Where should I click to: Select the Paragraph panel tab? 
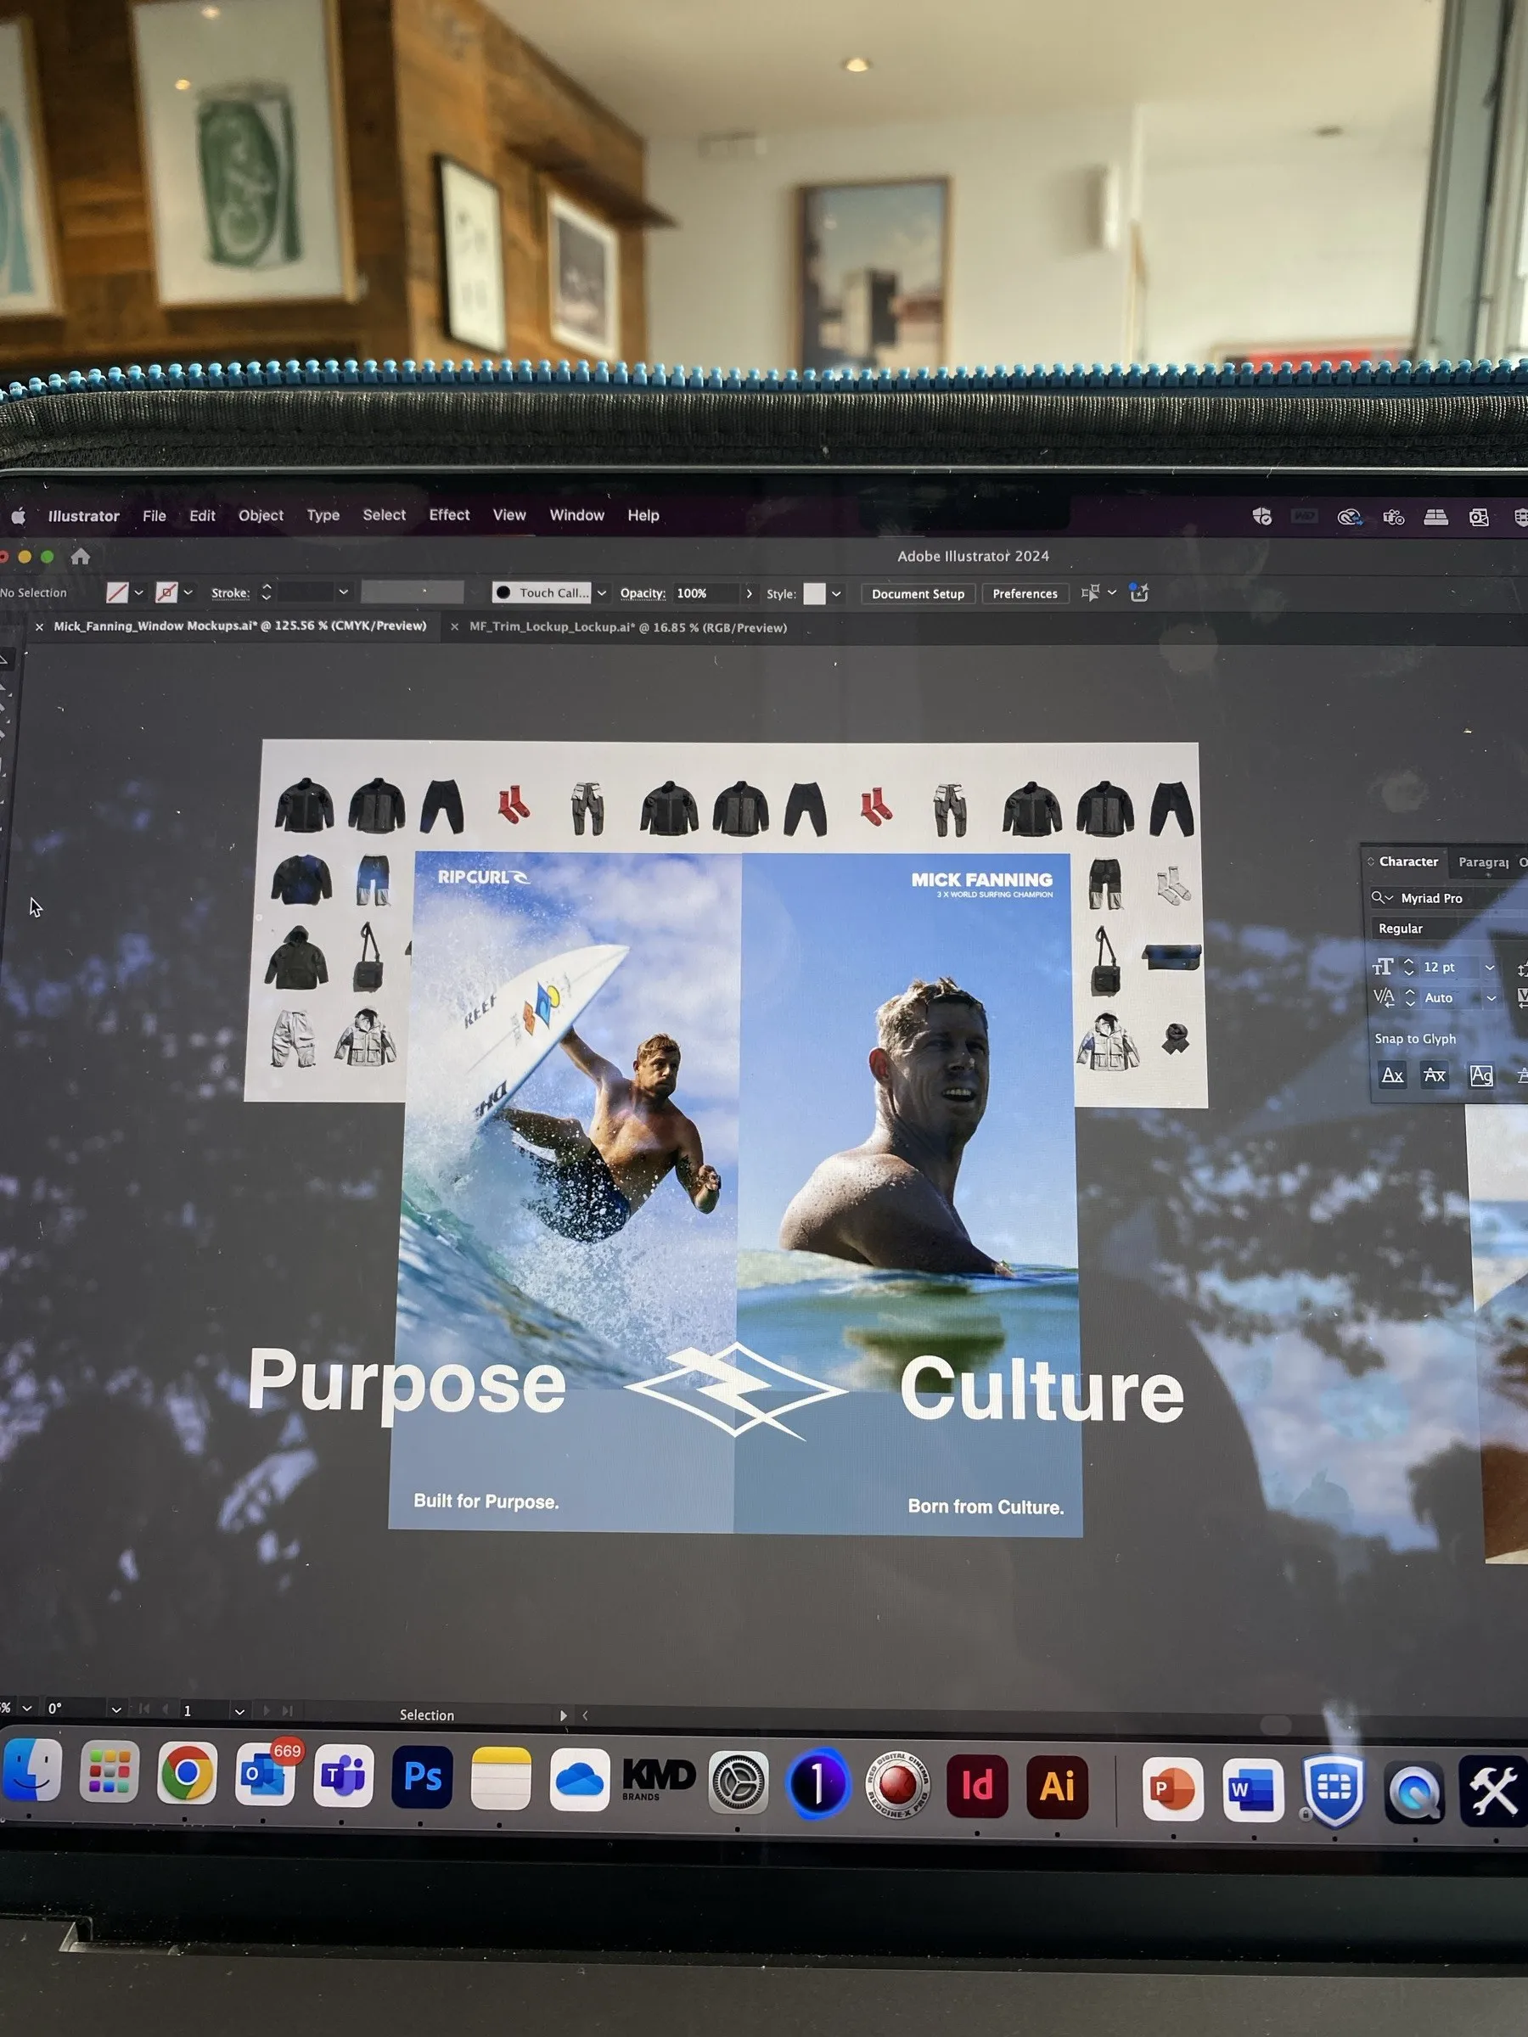pos(1483,862)
